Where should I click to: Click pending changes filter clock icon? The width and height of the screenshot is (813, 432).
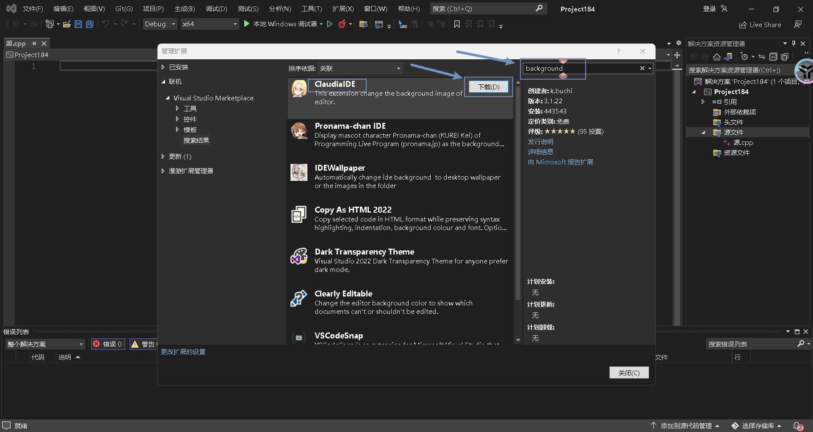[744, 57]
